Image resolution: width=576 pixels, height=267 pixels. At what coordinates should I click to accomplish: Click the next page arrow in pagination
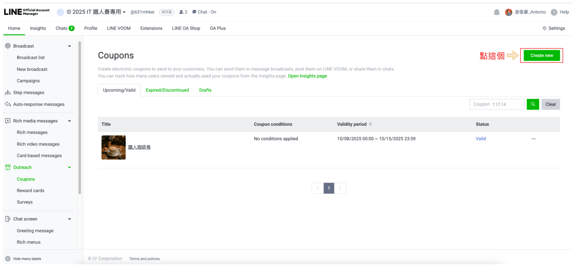point(340,188)
